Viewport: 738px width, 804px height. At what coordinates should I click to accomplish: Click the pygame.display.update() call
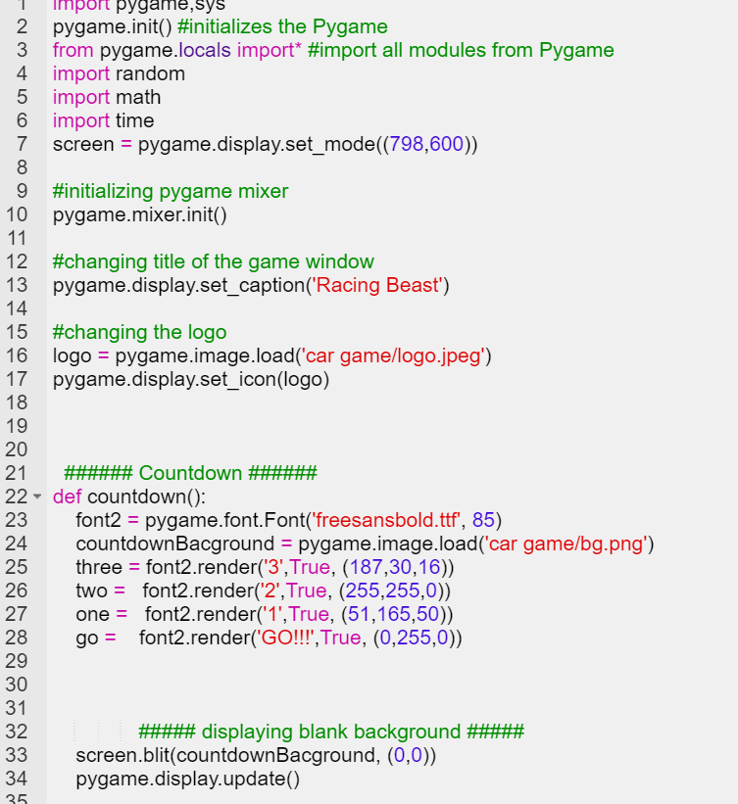(187, 779)
